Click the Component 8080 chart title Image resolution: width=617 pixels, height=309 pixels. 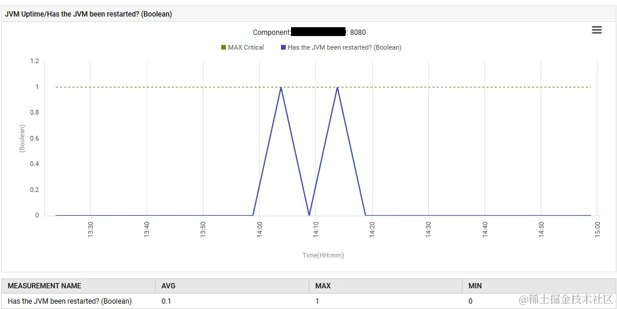[309, 32]
